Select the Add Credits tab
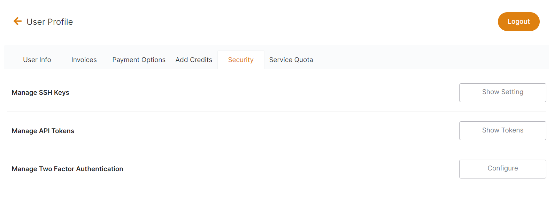 click(194, 60)
